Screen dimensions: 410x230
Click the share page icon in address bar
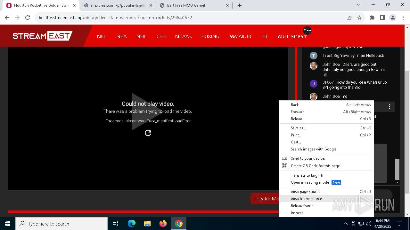tap(349, 18)
